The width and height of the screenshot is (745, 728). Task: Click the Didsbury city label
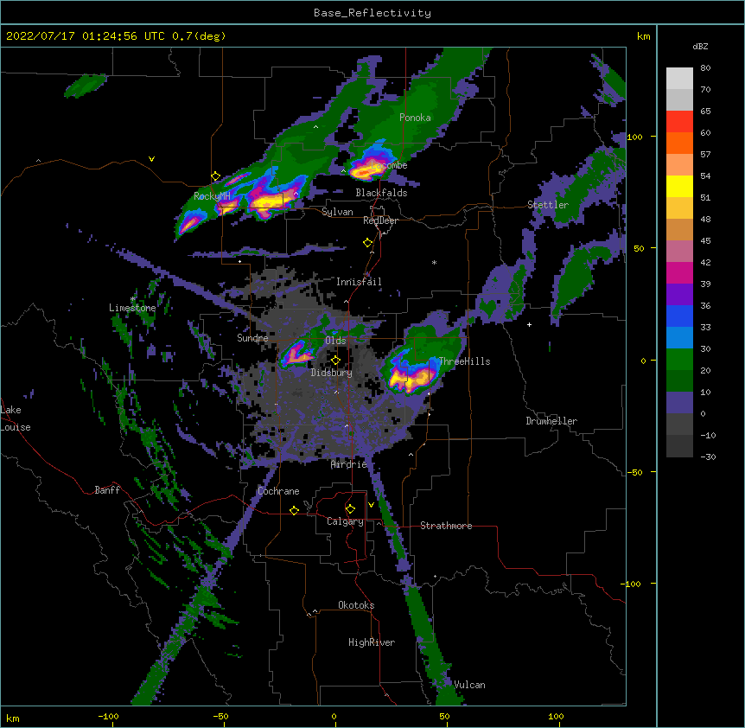click(x=331, y=373)
